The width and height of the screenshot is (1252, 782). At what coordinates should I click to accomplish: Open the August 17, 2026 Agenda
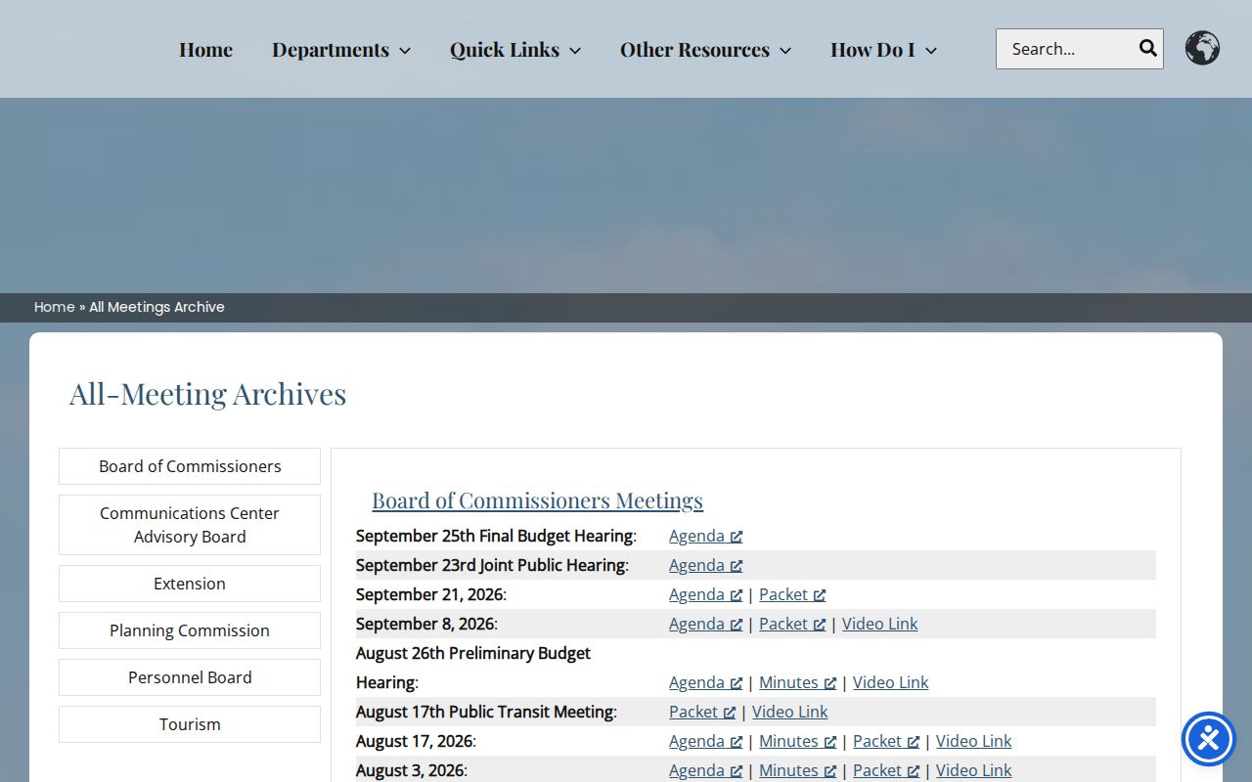[x=705, y=741]
